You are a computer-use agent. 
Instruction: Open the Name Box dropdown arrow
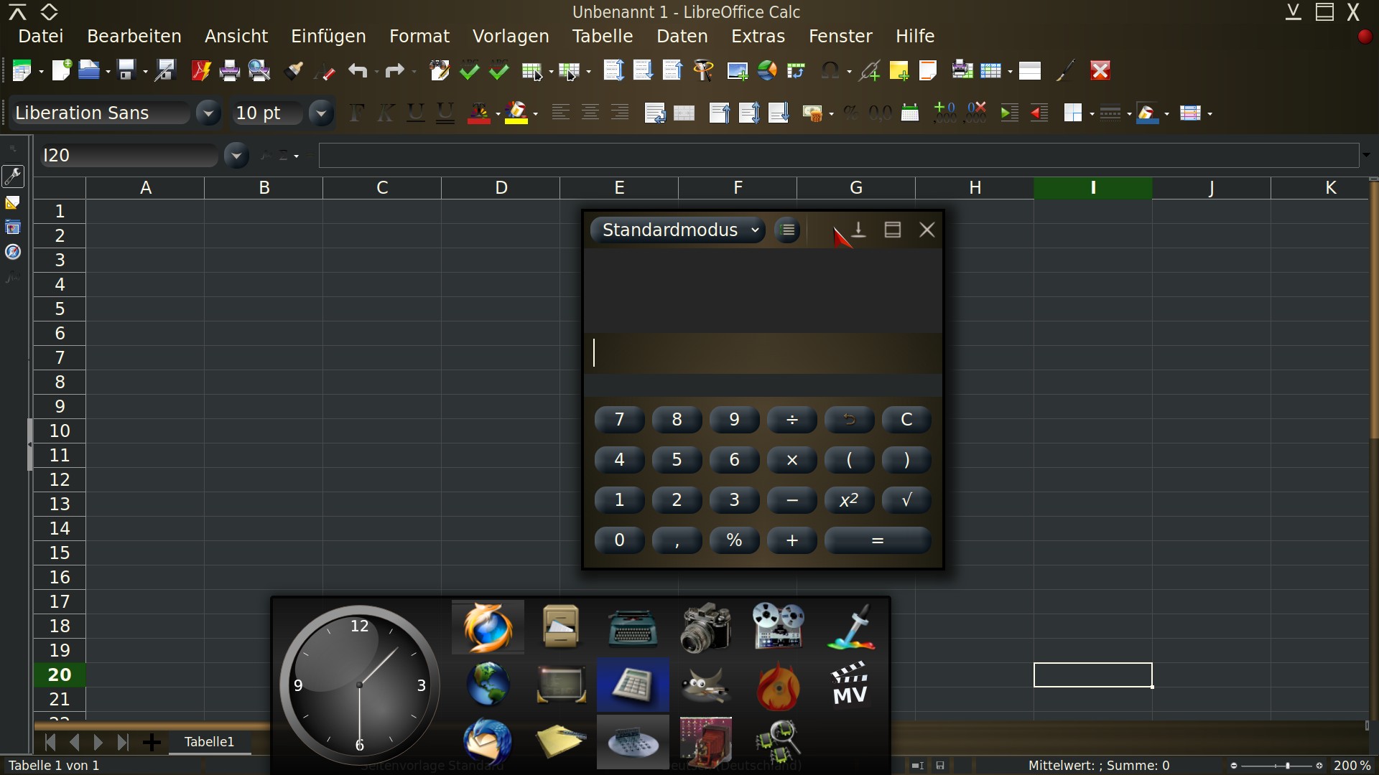point(236,155)
